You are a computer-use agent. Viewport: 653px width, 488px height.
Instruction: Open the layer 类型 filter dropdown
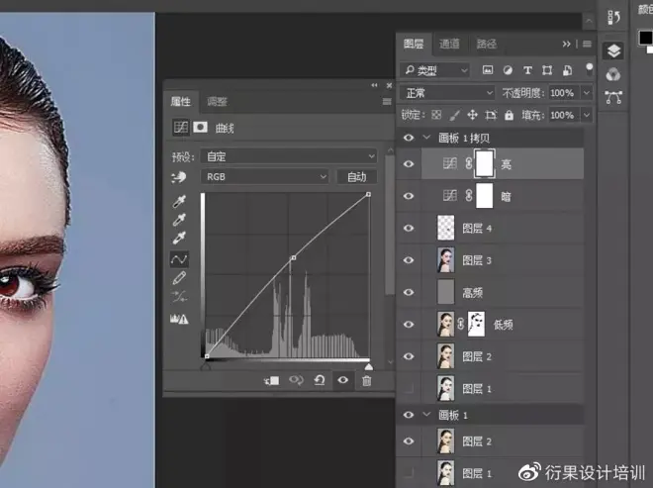pos(434,70)
